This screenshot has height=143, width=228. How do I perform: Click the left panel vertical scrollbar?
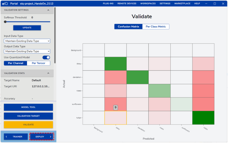point(55,35)
